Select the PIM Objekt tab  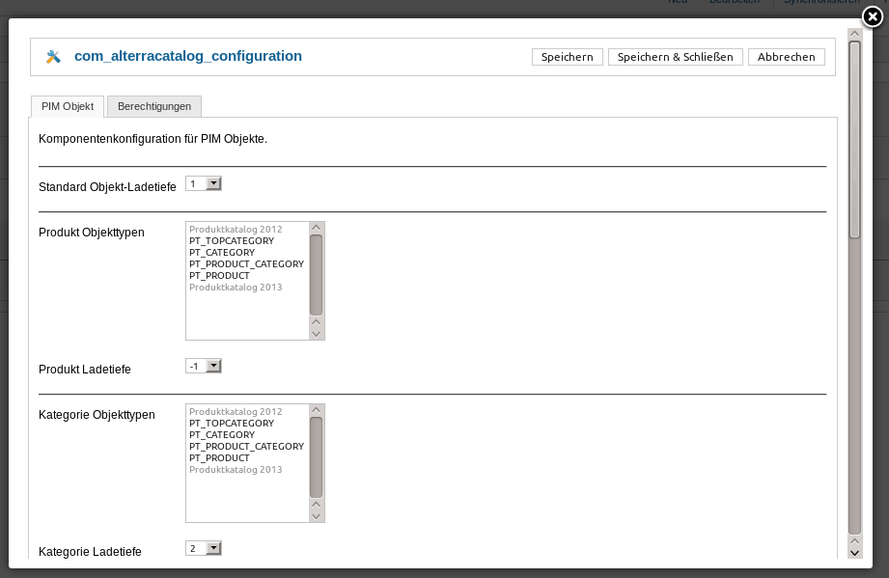coord(68,106)
